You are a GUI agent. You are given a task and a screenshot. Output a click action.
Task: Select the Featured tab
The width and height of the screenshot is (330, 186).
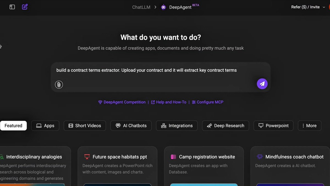13,126
